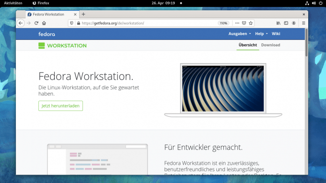Click the network status icon
The height and width of the screenshot is (183, 326).
pyautogui.click(x=307, y=3)
